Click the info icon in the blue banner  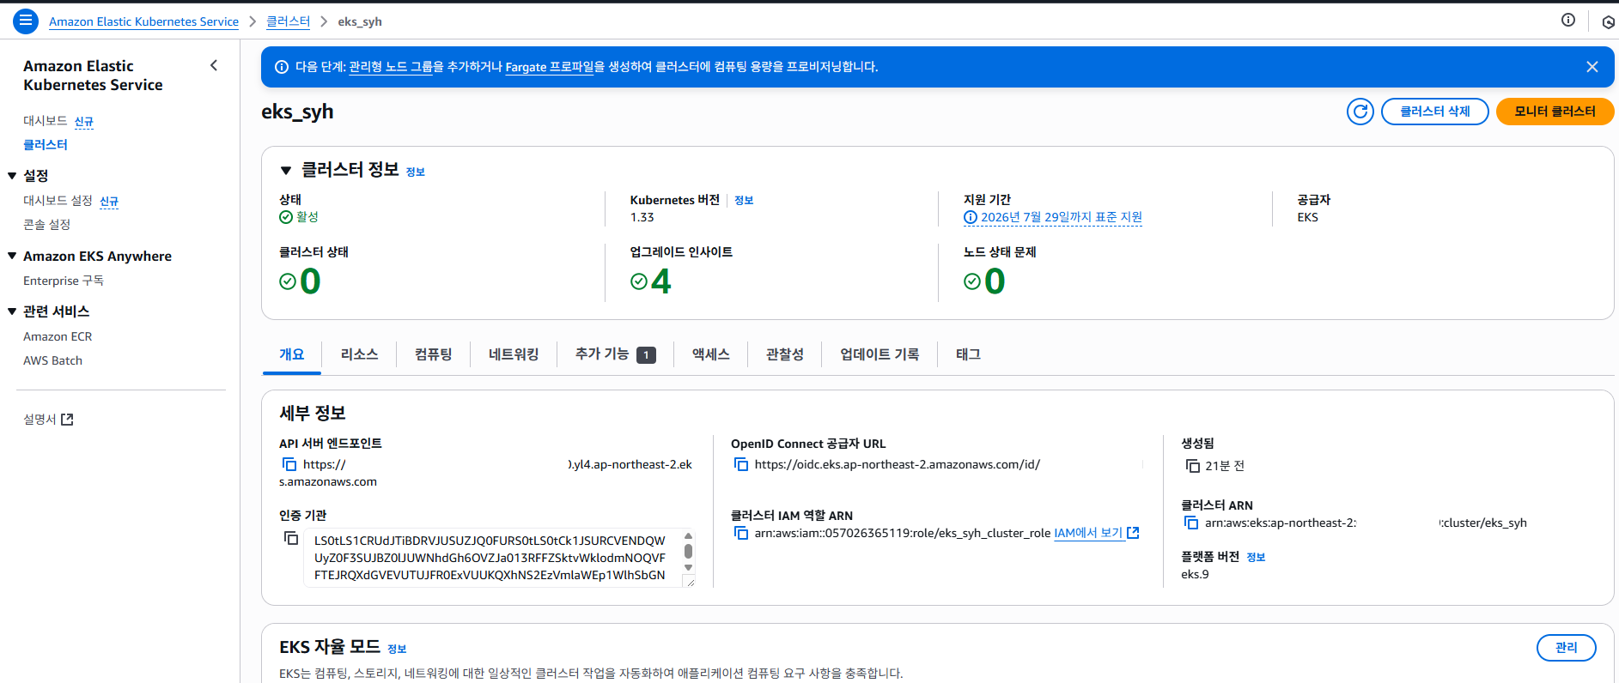(x=282, y=67)
